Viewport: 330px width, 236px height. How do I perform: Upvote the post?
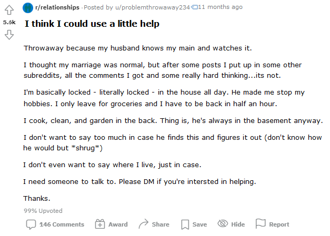pyautogui.click(x=9, y=10)
